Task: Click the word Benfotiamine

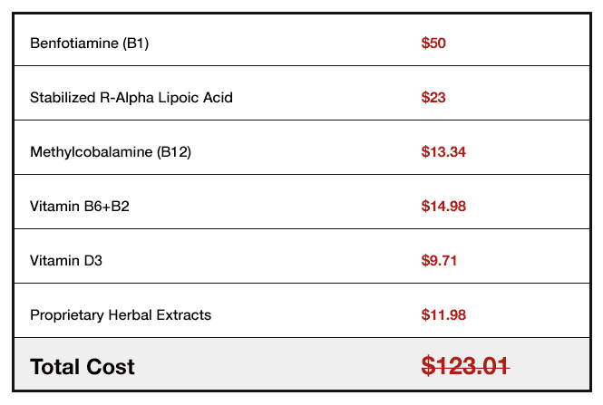Action: tap(74, 43)
